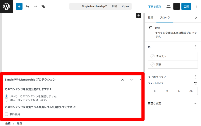Click the タイポグラフィ heading
The width and height of the screenshot is (201, 126).
click(x=157, y=77)
